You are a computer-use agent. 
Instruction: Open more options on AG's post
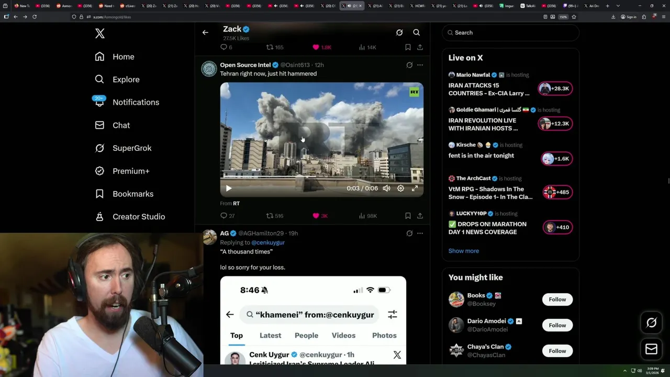pyautogui.click(x=420, y=234)
